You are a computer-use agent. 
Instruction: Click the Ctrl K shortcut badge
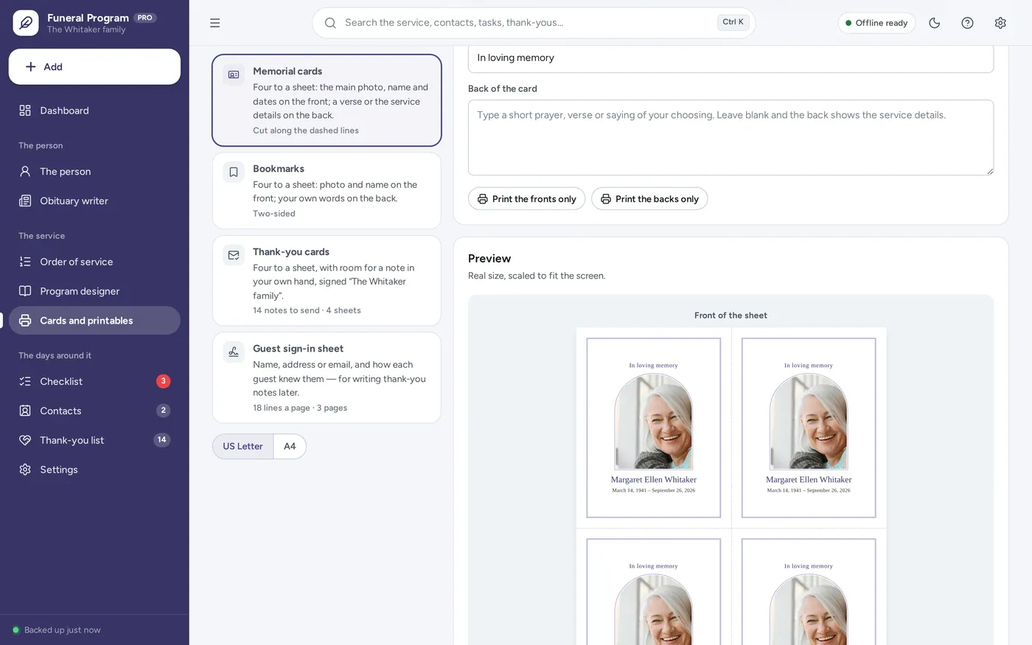[x=733, y=22]
